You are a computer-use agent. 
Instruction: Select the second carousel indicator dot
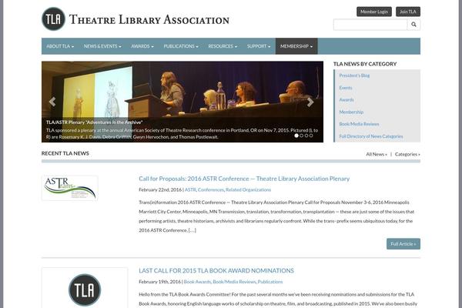coord(301,136)
